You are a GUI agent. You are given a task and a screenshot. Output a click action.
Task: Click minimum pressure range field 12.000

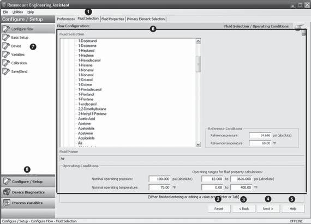[212, 179]
